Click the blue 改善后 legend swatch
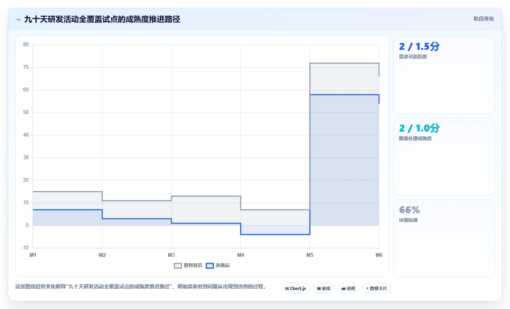The height and width of the screenshot is (309, 510). [x=210, y=265]
